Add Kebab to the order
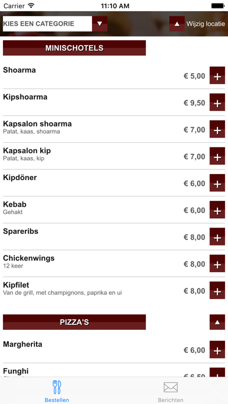This screenshot has height=404, width=228. pyautogui.click(x=217, y=210)
